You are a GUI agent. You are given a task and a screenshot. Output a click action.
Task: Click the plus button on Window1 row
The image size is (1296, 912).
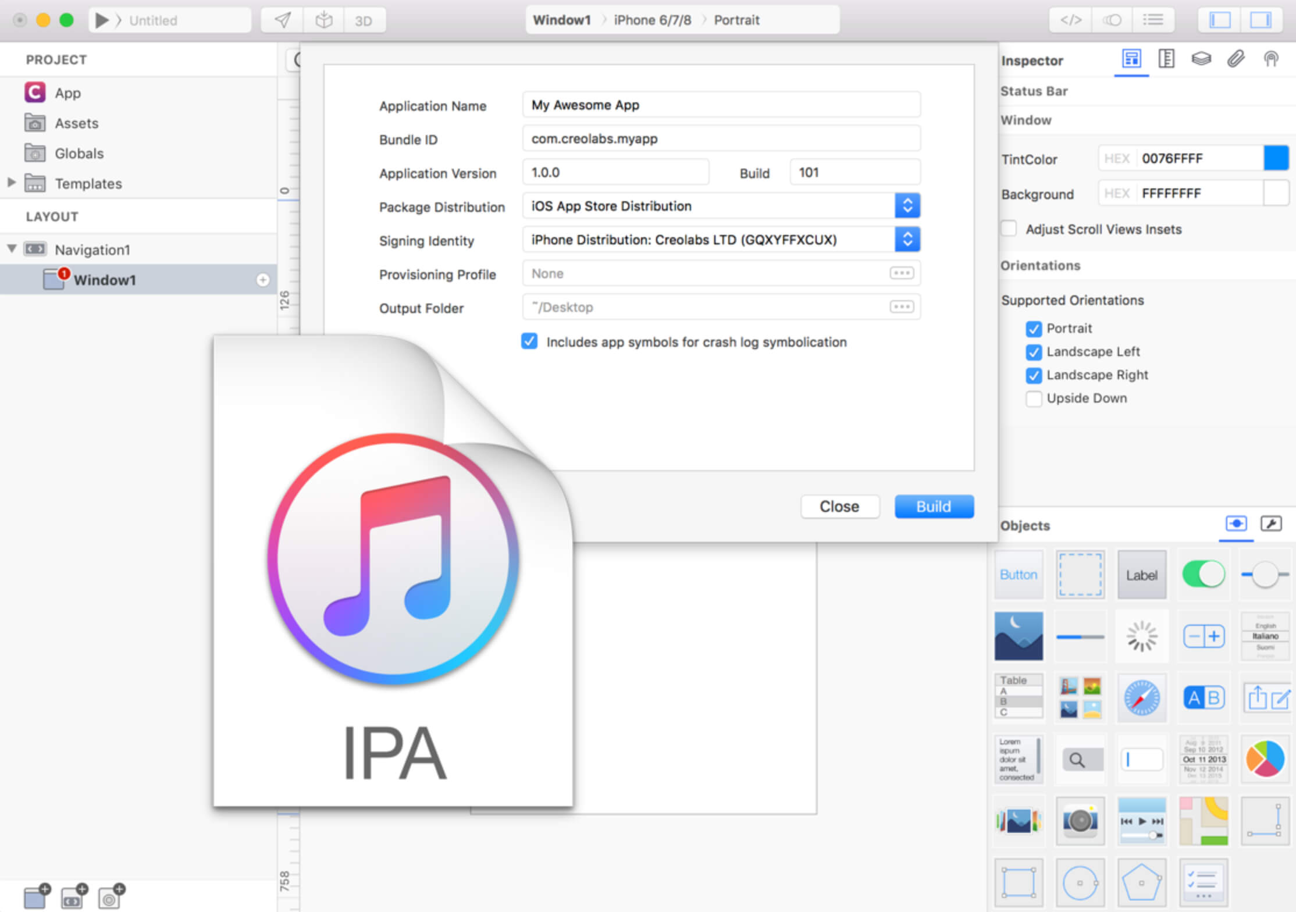[x=263, y=280]
